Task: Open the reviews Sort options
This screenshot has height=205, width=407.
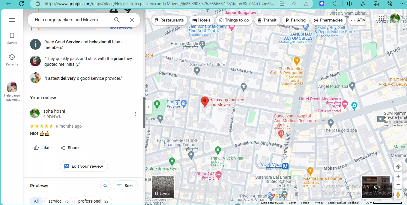Action: 125,186
